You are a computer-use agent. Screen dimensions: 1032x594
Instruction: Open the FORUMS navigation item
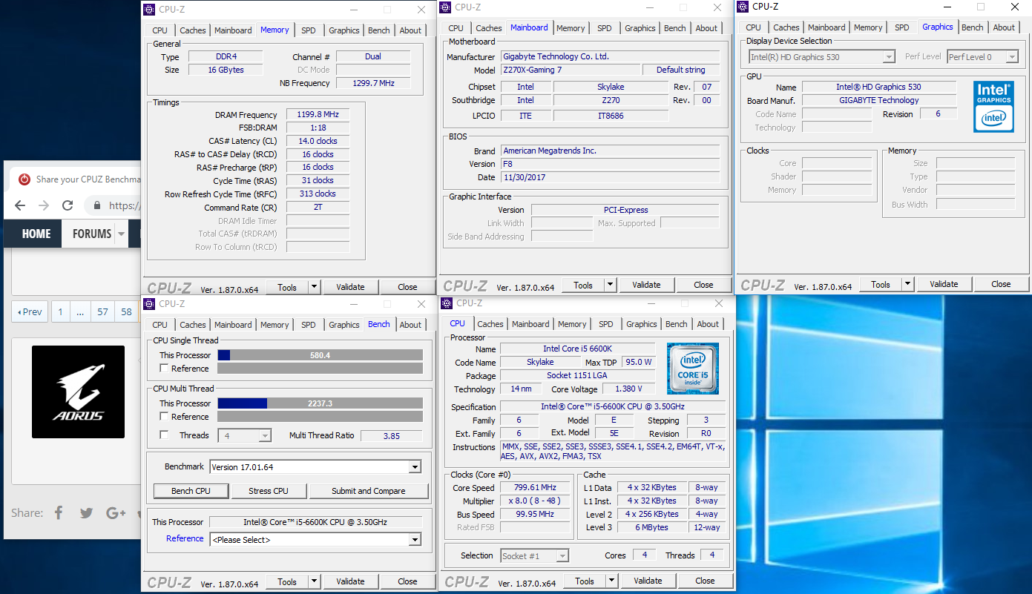91,234
